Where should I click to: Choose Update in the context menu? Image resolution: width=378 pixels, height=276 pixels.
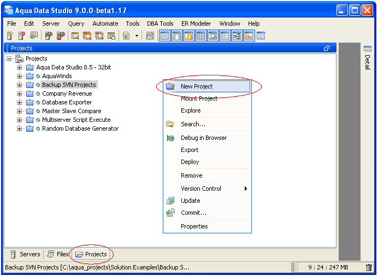(x=207, y=201)
